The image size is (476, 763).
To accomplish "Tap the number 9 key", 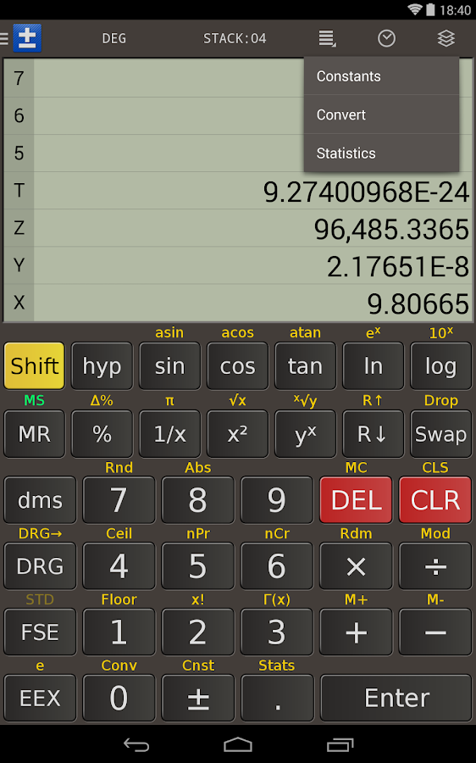I will tap(277, 500).
